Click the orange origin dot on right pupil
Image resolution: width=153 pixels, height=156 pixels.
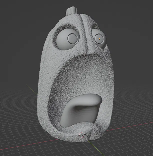pyautogui.click(x=99, y=39)
